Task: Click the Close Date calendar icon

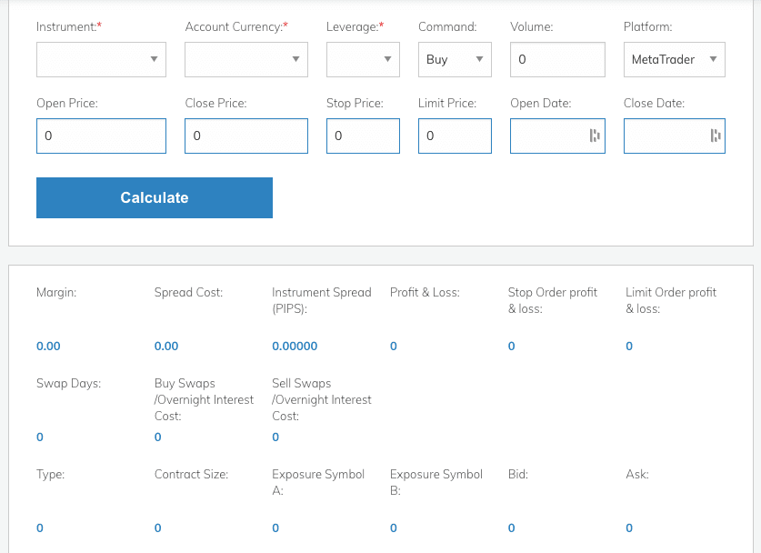Action: 715,136
